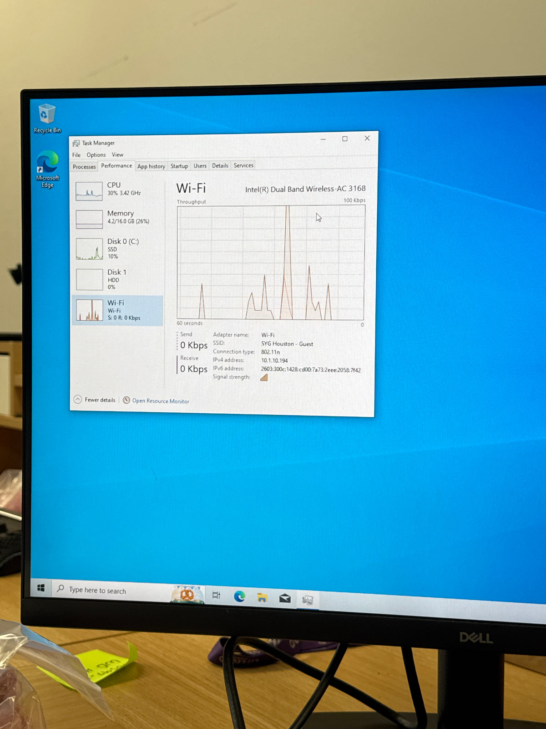Click the SSID value SYG Houston - Guest

(x=287, y=344)
